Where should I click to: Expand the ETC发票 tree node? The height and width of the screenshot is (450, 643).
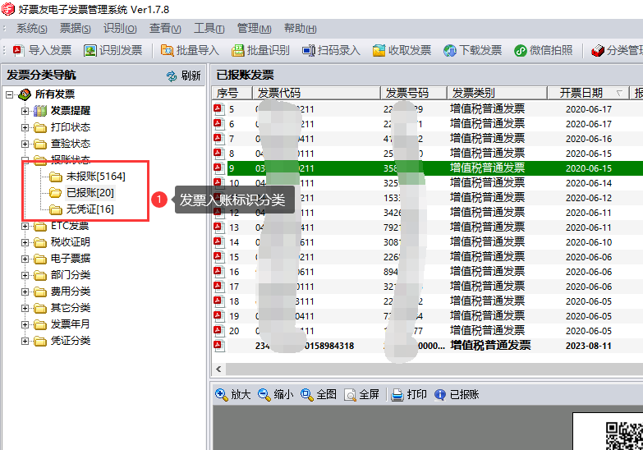click(x=25, y=226)
